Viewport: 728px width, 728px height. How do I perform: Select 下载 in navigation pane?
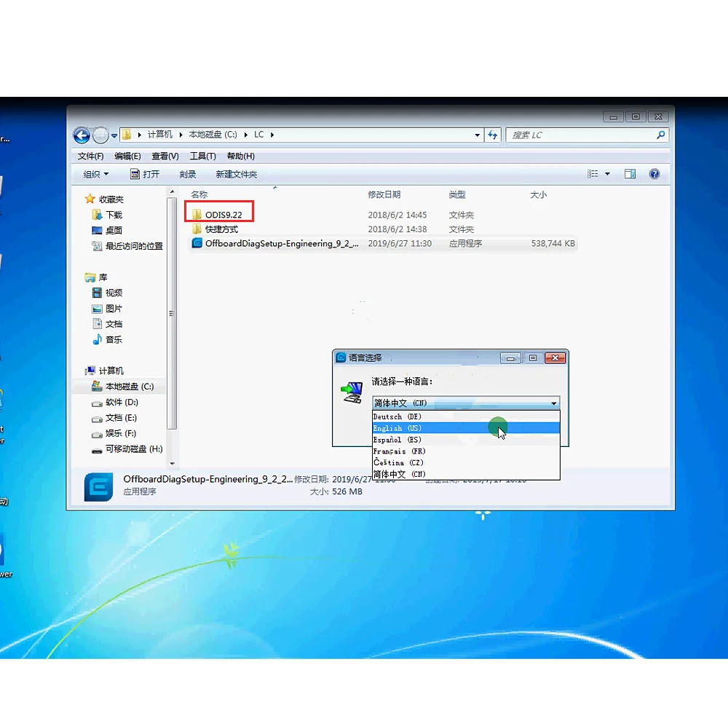click(x=107, y=215)
